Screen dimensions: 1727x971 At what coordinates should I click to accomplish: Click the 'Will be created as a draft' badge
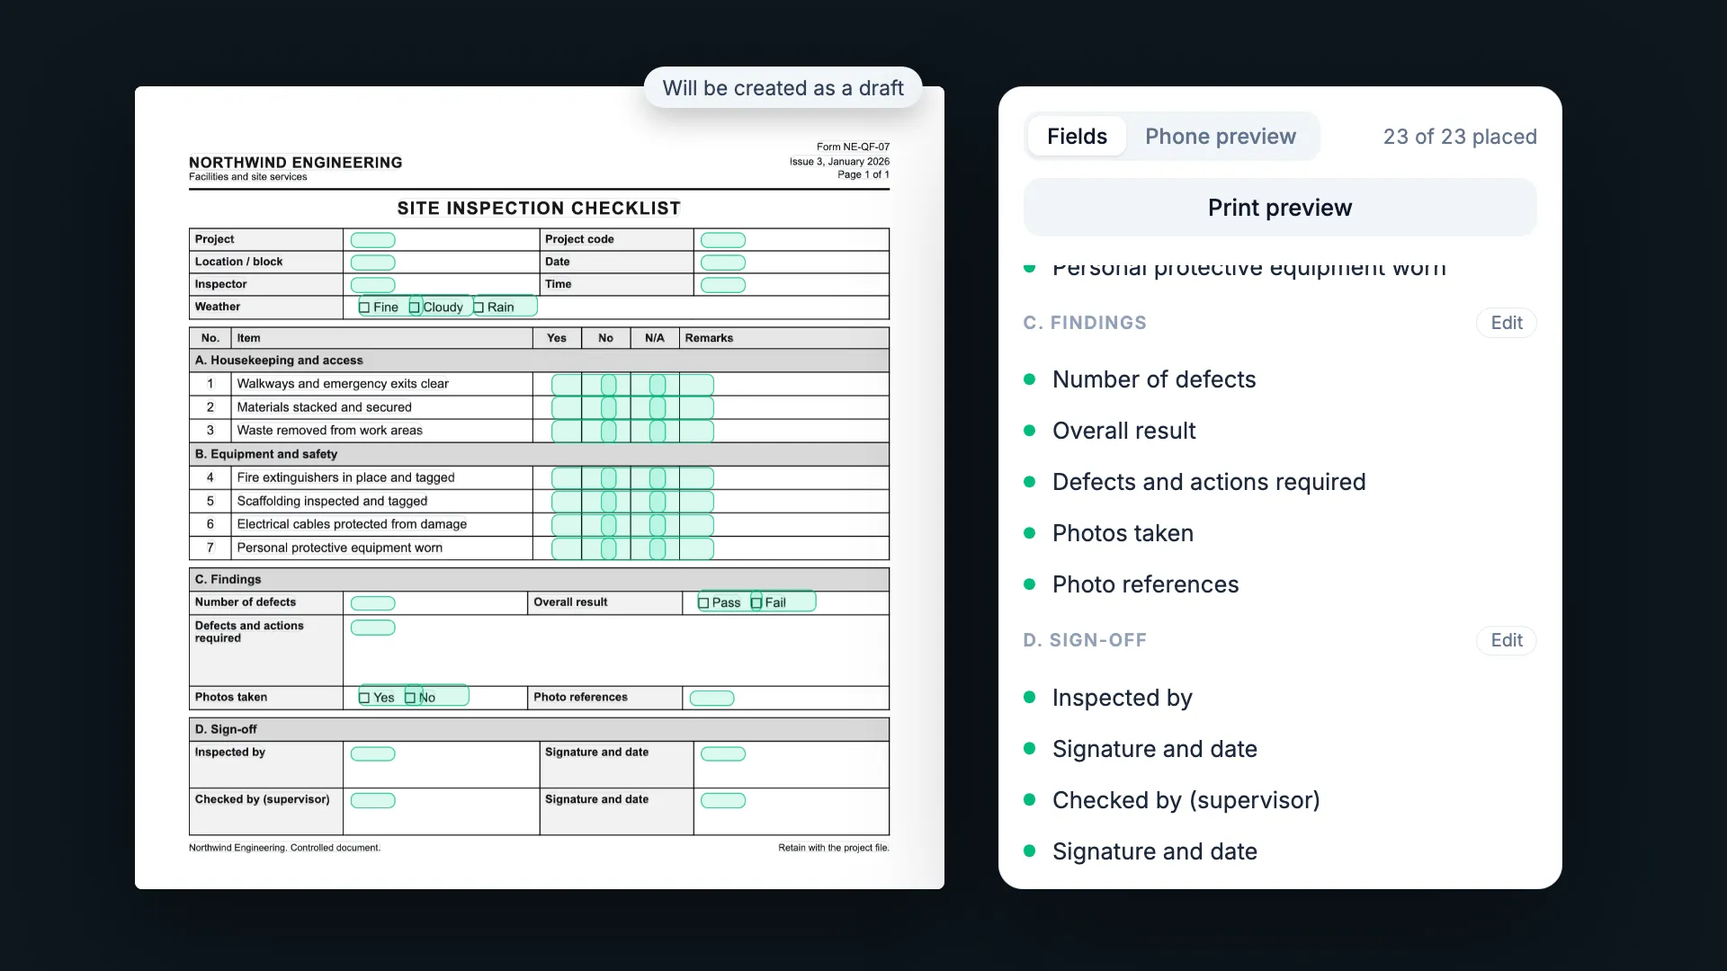click(783, 88)
